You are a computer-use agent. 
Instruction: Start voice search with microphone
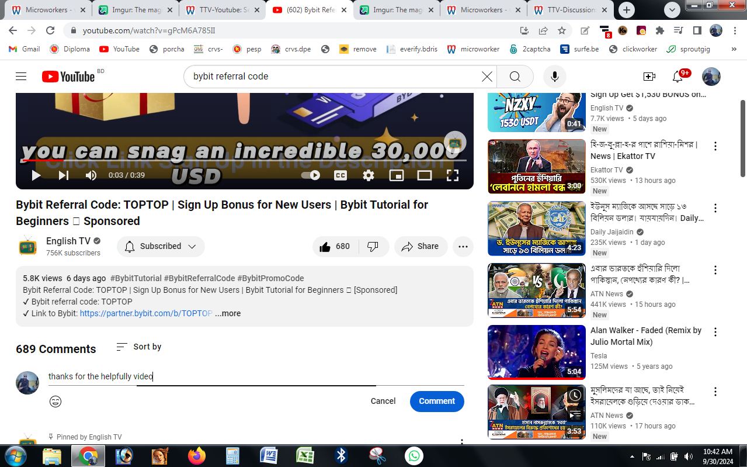click(555, 77)
